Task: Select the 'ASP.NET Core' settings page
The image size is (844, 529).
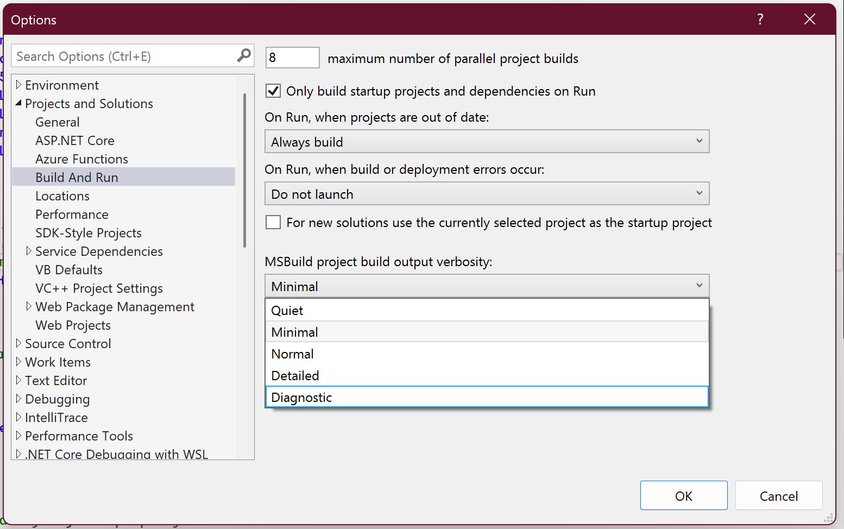Action: point(75,140)
